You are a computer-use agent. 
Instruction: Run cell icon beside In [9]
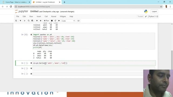31,35
